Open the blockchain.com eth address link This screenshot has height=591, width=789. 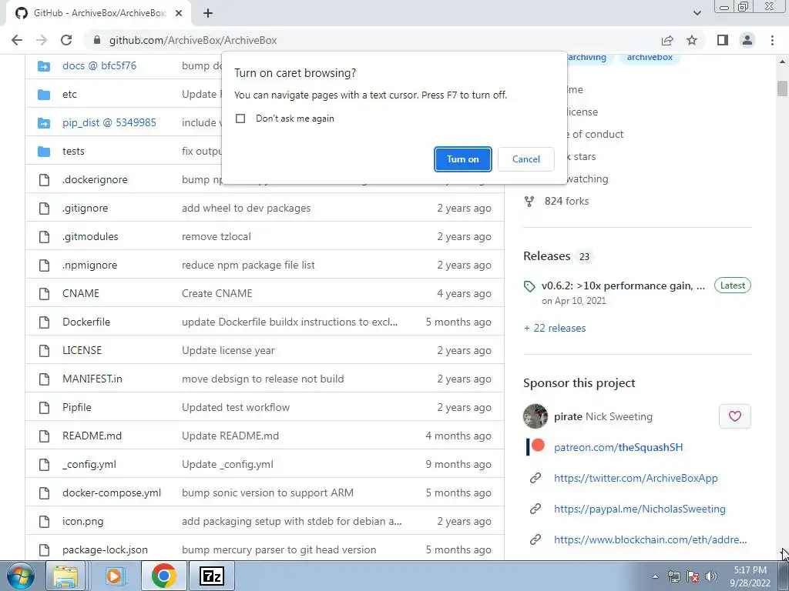tap(650, 539)
